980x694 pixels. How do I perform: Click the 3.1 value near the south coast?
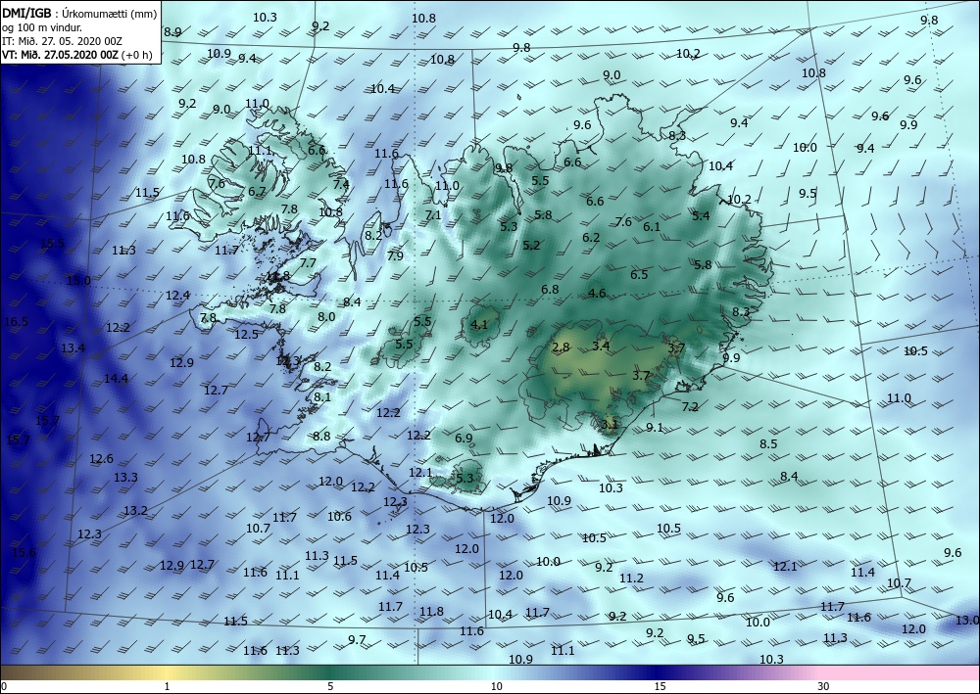[609, 425]
